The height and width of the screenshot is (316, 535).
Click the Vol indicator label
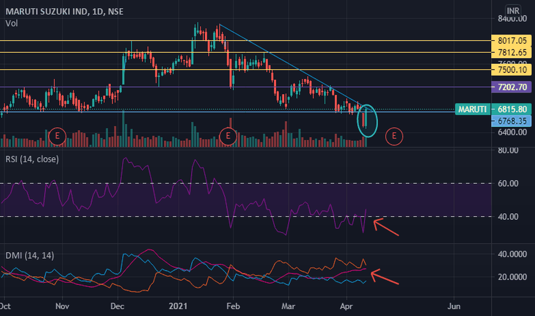pyautogui.click(x=11, y=24)
